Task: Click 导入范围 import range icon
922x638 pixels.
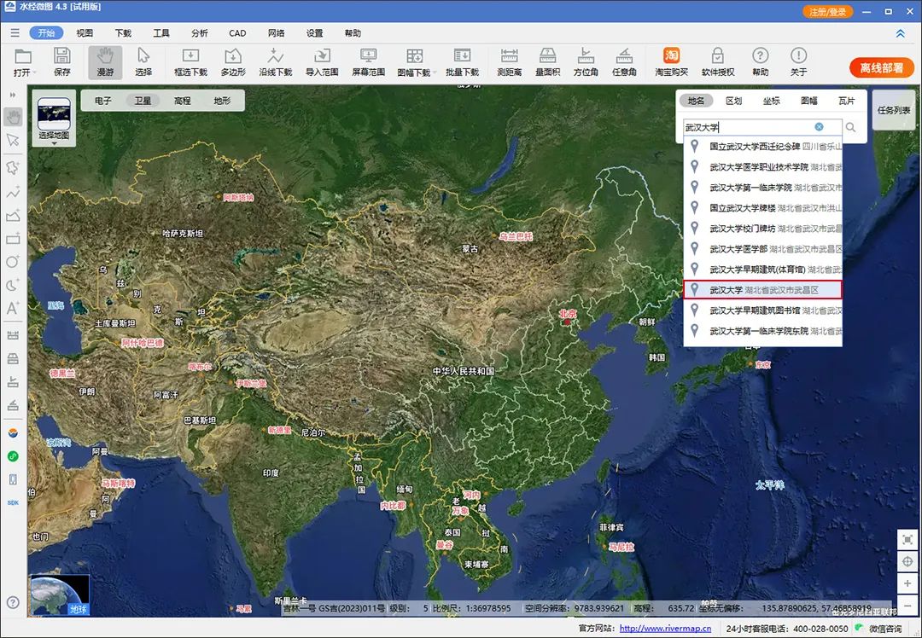Action: (322, 61)
